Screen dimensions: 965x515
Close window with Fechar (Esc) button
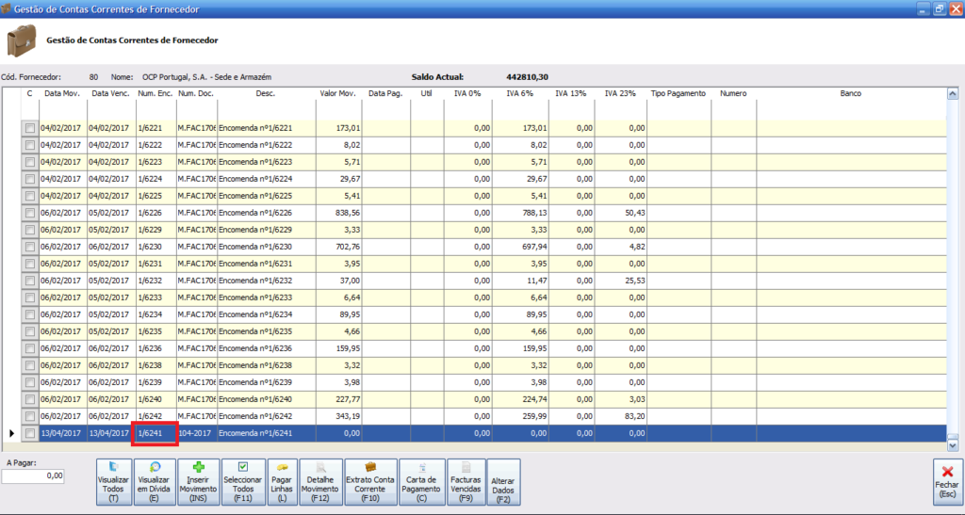(947, 481)
